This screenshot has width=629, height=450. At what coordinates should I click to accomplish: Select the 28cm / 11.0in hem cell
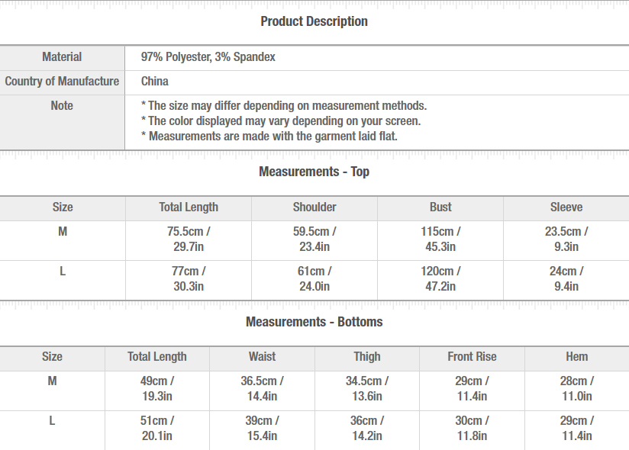pyautogui.click(x=577, y=389)
